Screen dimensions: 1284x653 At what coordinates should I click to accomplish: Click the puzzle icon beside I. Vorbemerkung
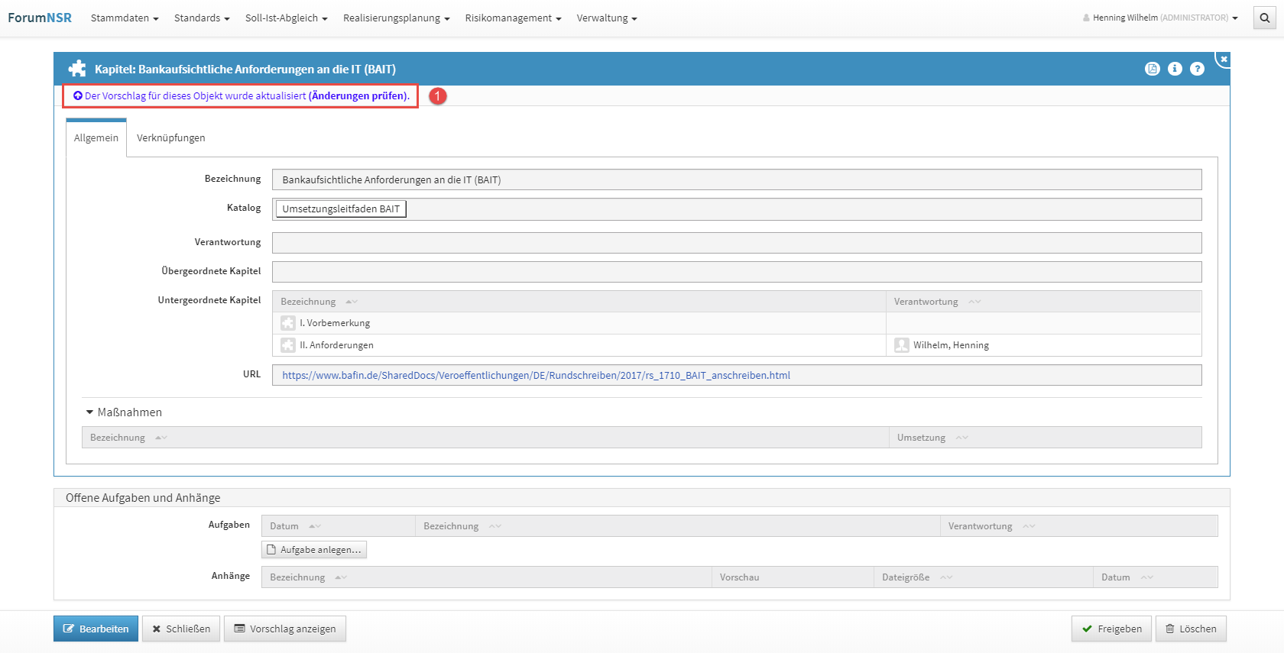288,323
